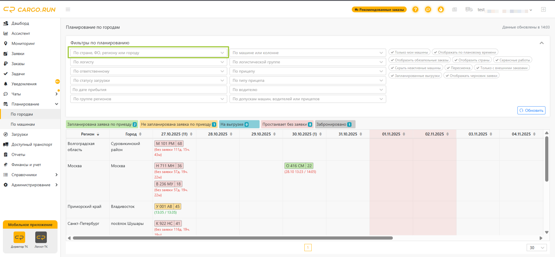Open the country, region or city dropdown
Viewport: 555px width, 257px height.
point(149,53)
